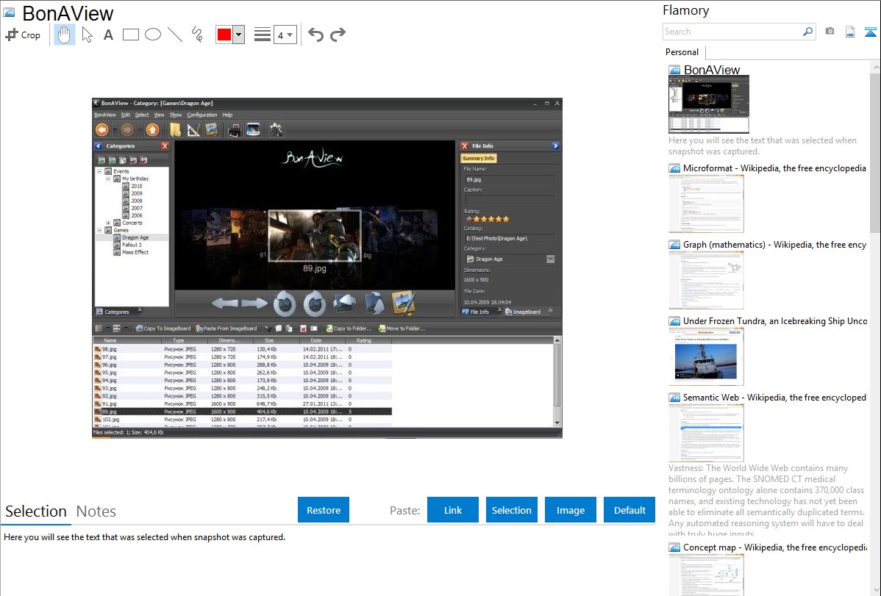
Task: Select the 98.jpg row in file list
Action: pos(243,349)
